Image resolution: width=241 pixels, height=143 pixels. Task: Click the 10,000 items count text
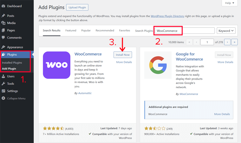tap(176, 42)
